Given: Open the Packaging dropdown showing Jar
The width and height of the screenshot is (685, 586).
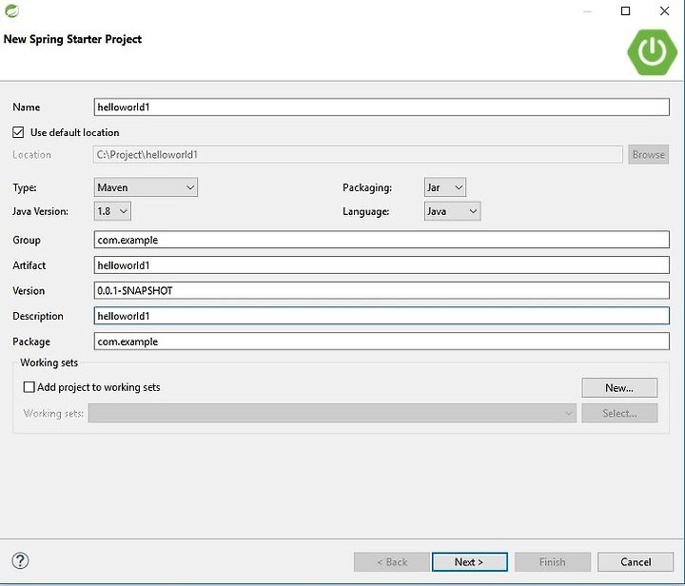Looking at the screenshot, I should (444, 187).
